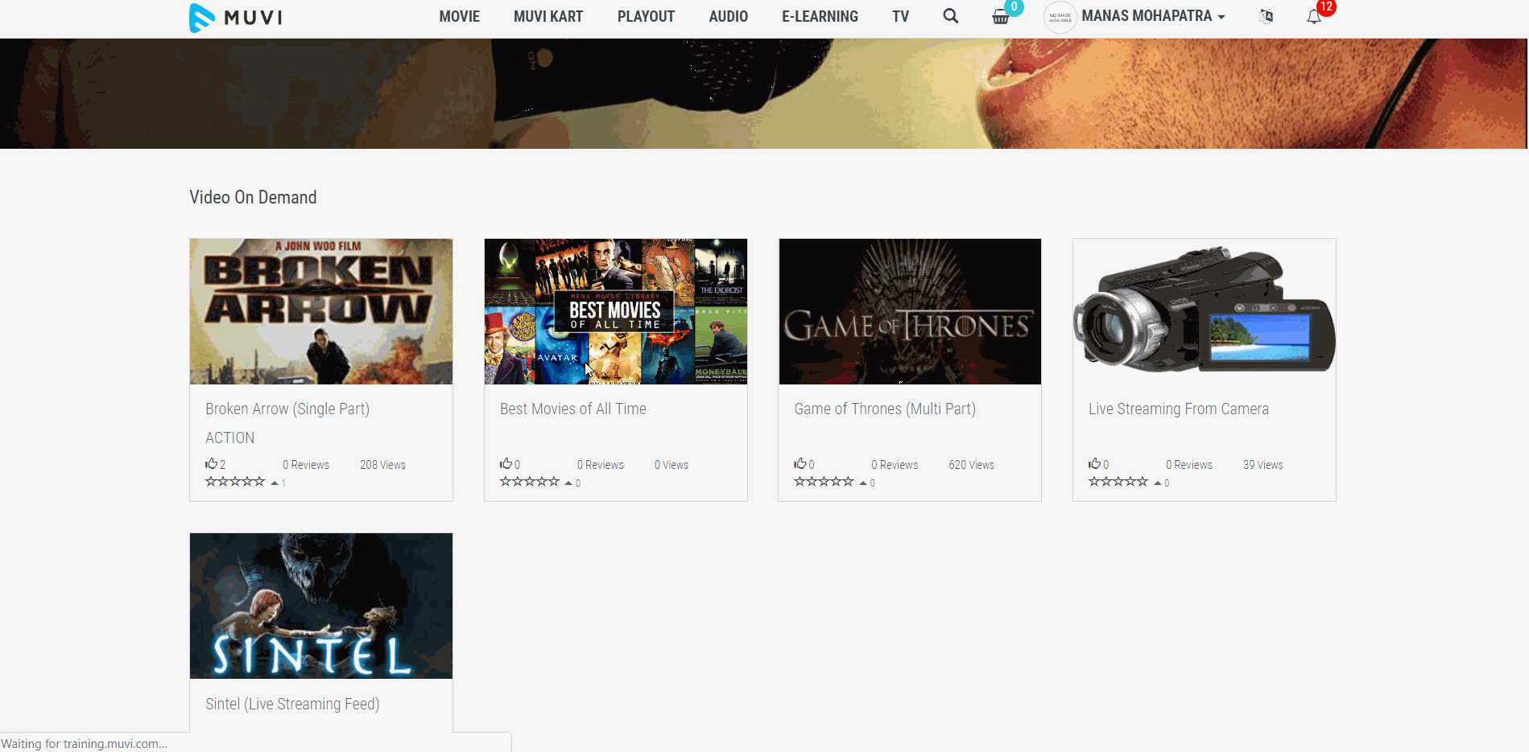
Task: Open the notifications bell icon
Action: pos(1313,17)
